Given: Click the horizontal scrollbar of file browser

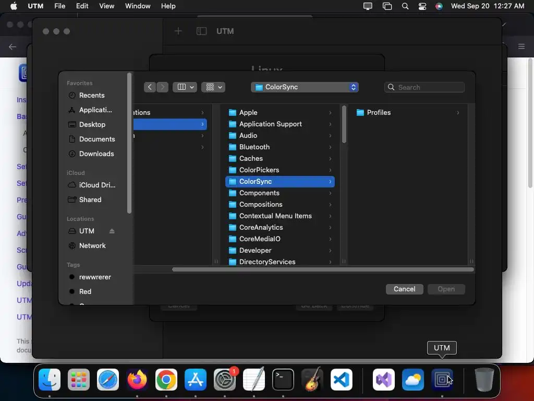Looking at the screenshot, I should click(x=323, y=270).
